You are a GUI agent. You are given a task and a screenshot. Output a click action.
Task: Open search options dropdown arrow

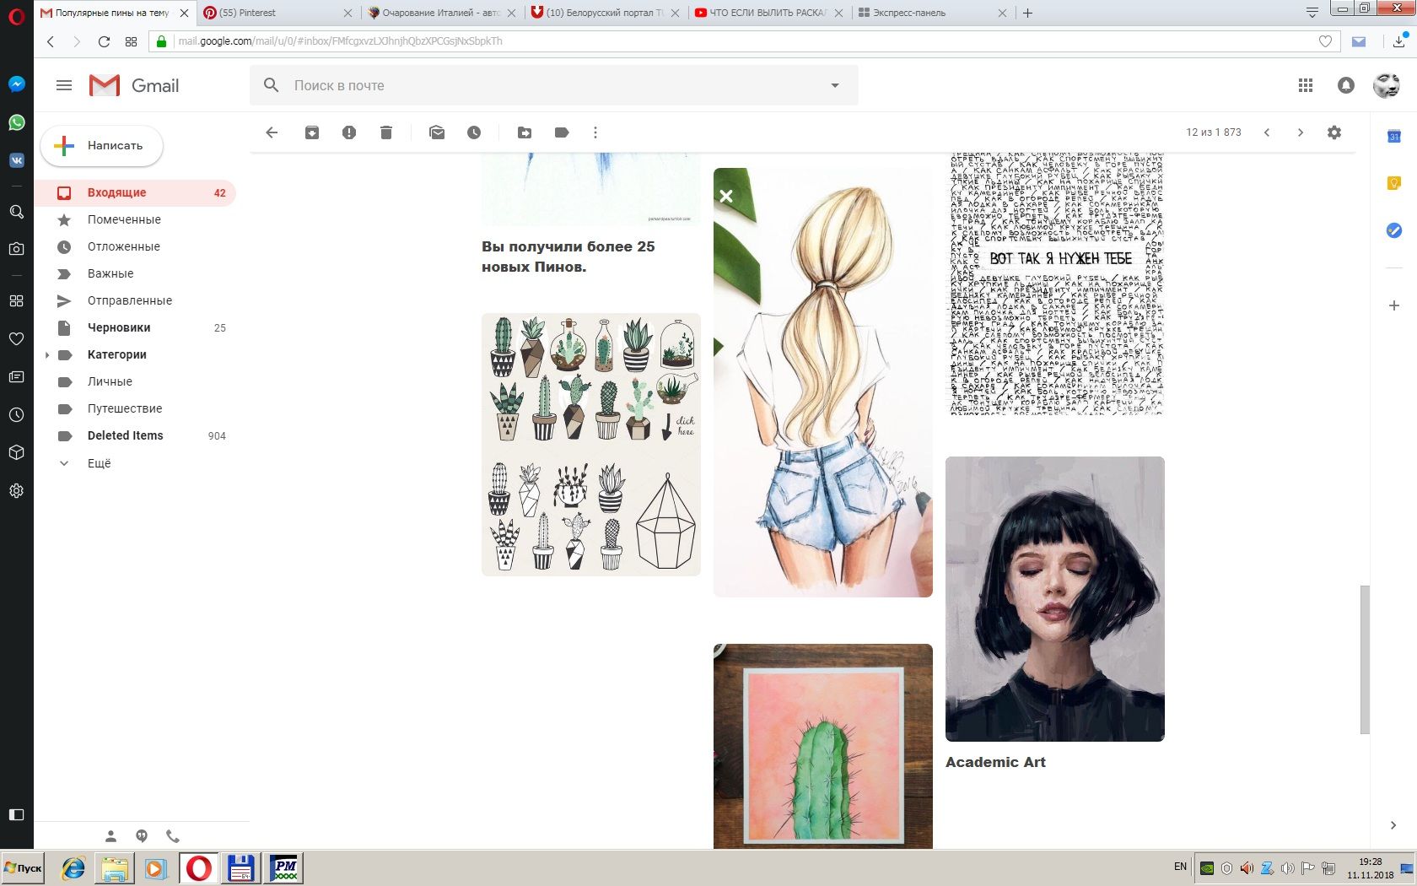(x=835, y=85)
